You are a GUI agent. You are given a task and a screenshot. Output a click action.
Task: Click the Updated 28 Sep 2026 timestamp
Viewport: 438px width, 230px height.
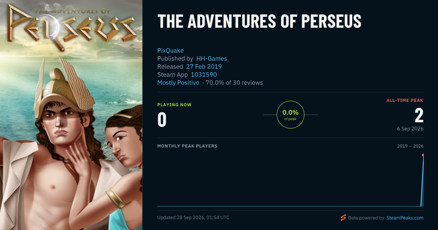[x=193, y=218]
